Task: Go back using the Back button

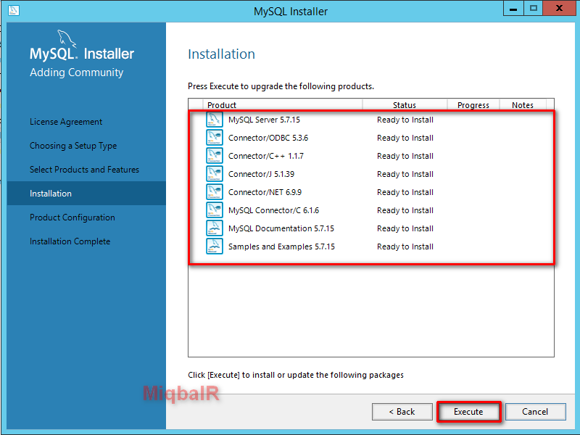Action: click(x=402, y=411)
